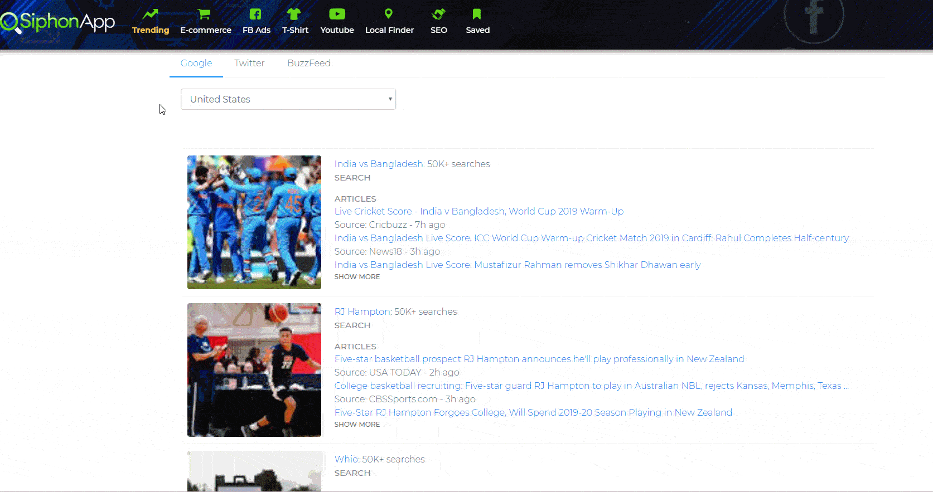Open the United States country dropdown
The image size is (933, 492).
pyautogui.click(x=288, y=99)
